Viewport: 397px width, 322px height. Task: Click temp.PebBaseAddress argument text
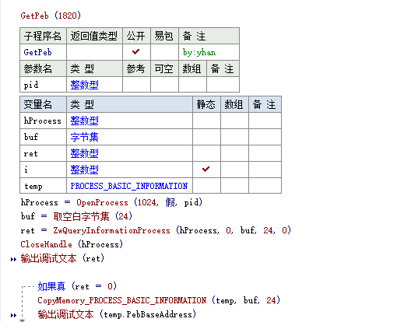(148, 315)
